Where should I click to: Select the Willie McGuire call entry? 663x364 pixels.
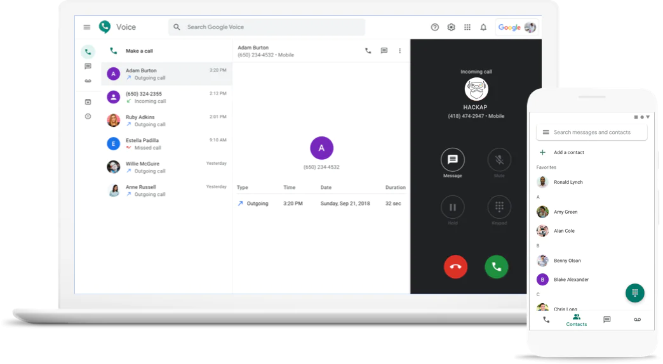click(x=166, y=167)
